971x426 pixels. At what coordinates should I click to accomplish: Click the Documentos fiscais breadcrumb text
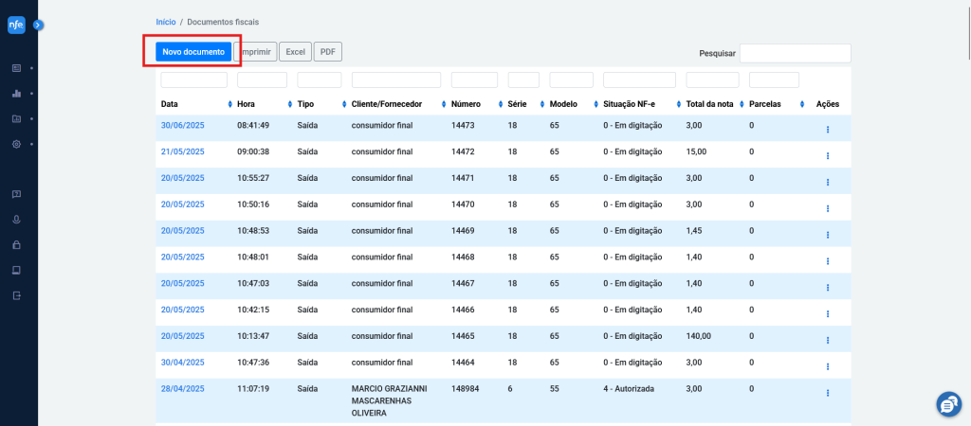(223, 22)
